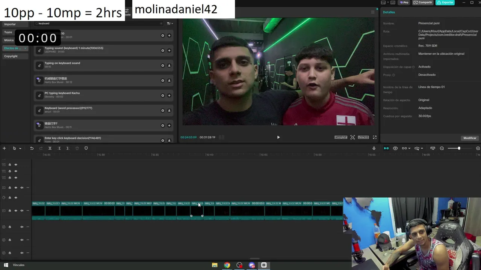Click the sound search field with 'keyboard'

(98, 23)
